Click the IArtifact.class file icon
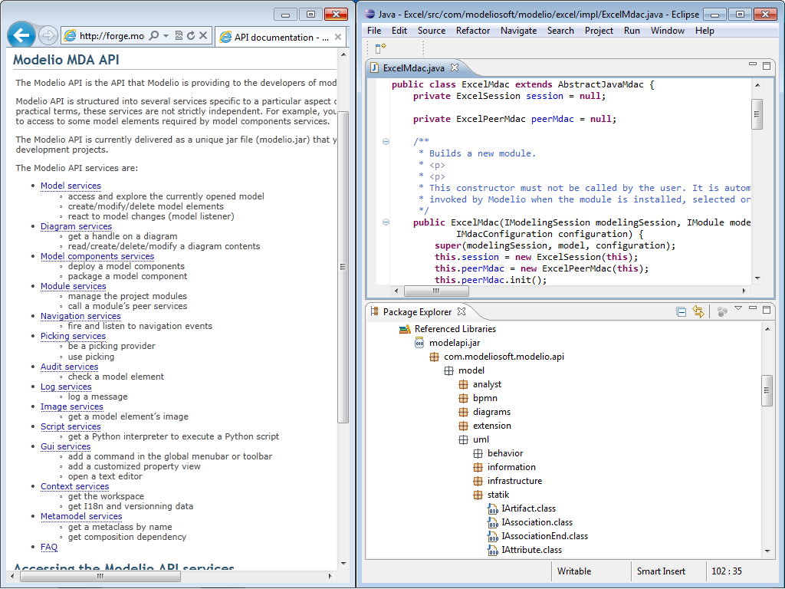785x589 pixels. coord(493,509)
